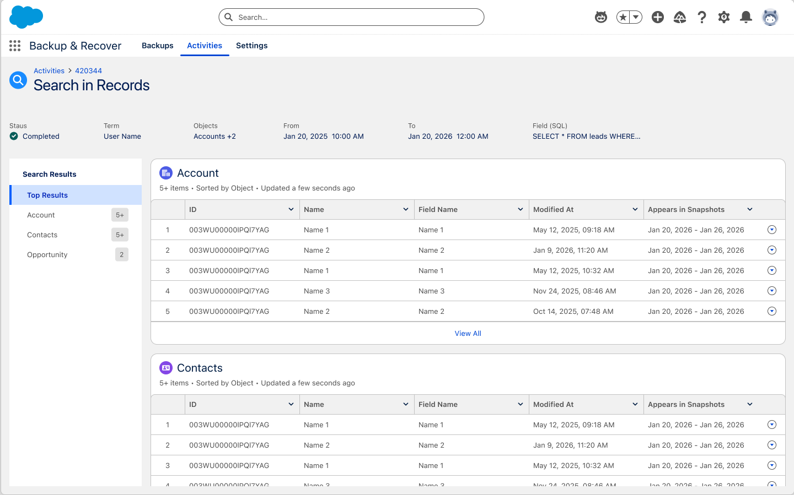Open the Astro guidance icon in header
This screenshot has width=794, height=495.
(x=601, y=17)
